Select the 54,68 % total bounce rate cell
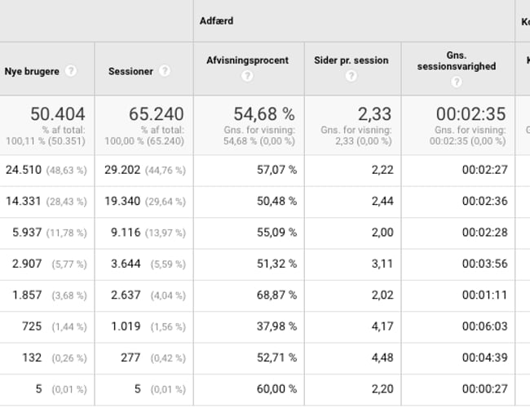This screenshot has height=408, width=530. tap(264, 114)
